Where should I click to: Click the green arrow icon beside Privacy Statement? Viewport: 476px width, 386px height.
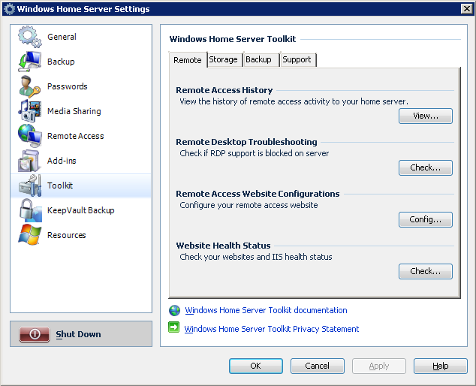coord(174,327)
